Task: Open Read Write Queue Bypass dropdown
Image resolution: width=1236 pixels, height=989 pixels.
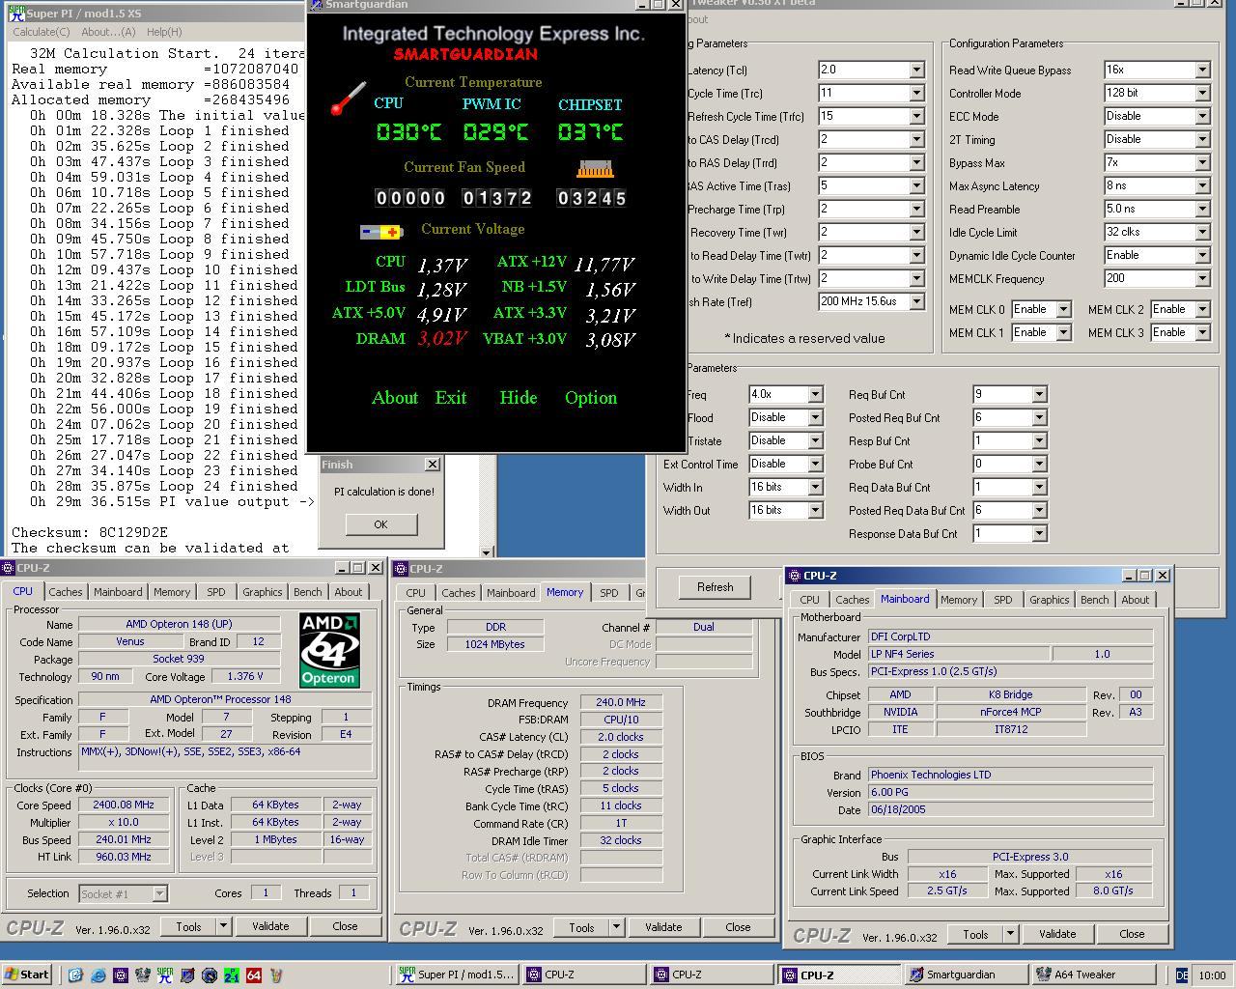Action: [x=1202, y=70]
